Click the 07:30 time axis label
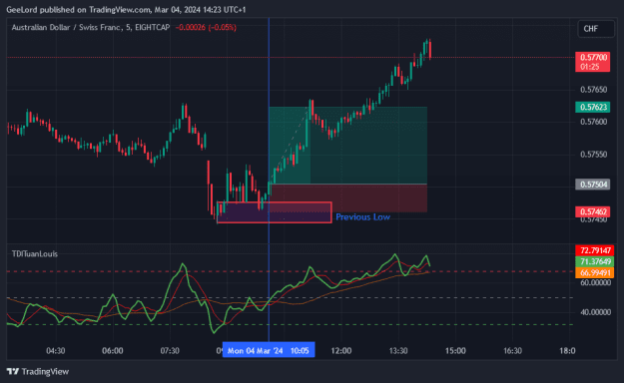 pos(170,351)
